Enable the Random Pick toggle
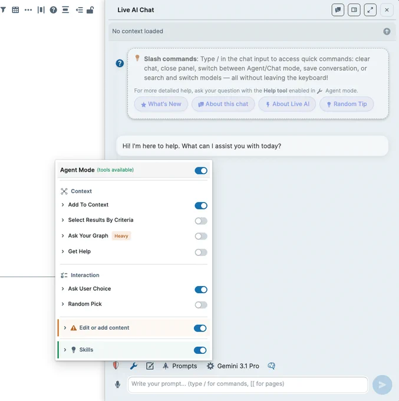 click(x=201, y=305)
